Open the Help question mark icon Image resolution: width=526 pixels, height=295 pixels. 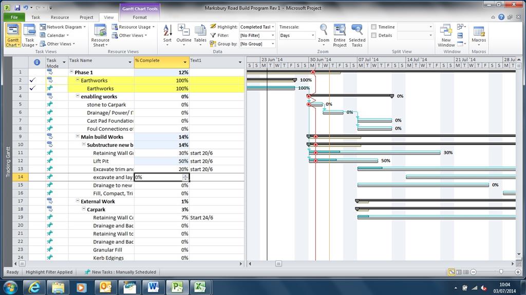(x=501, y=17)
